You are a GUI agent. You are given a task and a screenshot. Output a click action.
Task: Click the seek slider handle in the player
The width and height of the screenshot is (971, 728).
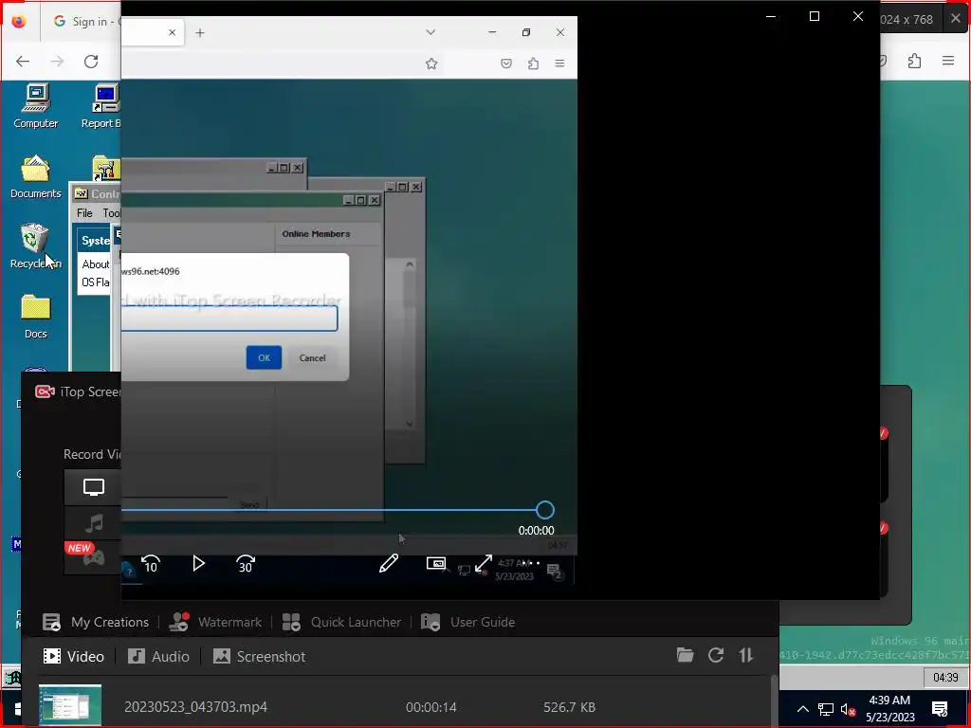(545, 510)
